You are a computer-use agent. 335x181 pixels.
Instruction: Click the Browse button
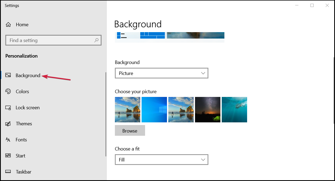click(x=130, y=131)
